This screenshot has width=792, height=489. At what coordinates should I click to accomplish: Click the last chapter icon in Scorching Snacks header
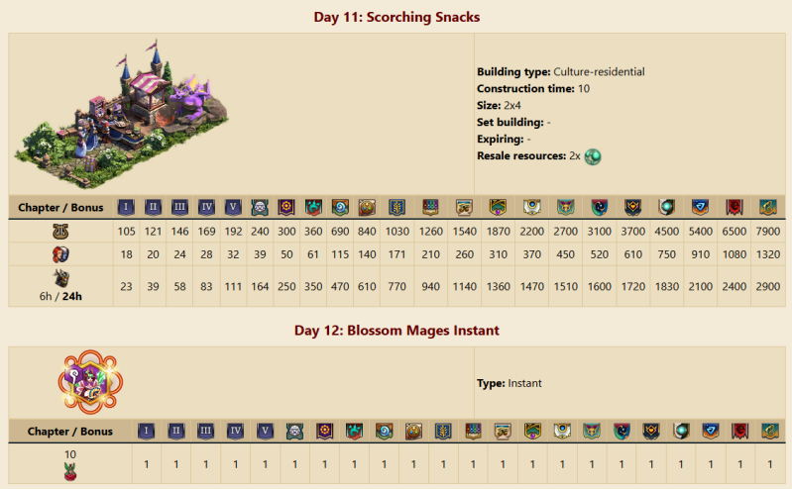(x=767, y=208)
